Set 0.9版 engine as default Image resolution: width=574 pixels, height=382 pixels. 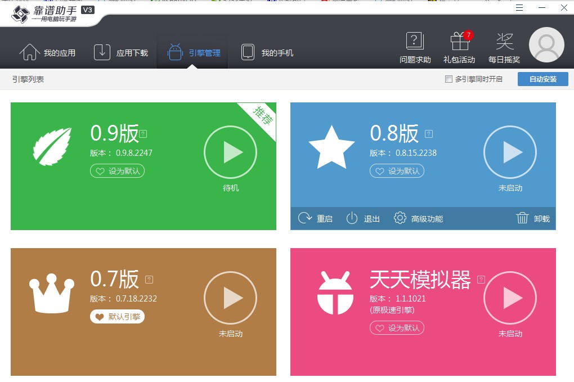[x=117, y=171]
